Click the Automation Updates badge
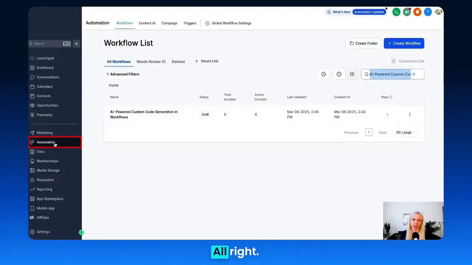The width and height of the screenshot is (472, 265). pyautogui.click(x=369, y=12)
